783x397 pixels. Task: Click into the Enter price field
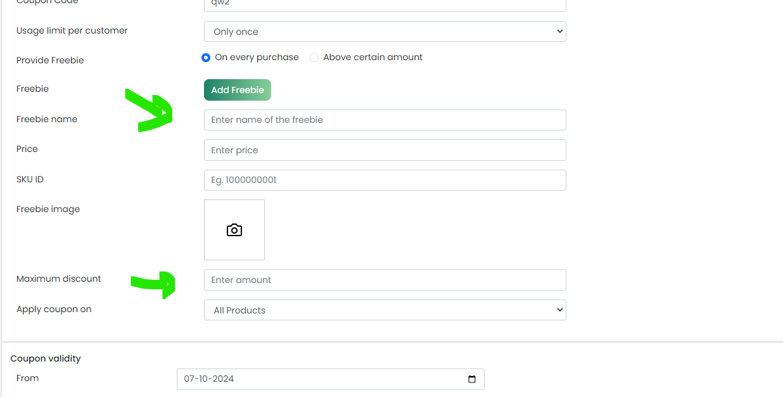(x=385, y=150)
